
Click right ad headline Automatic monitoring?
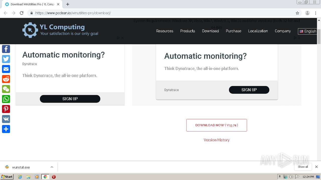[x=205, y=56]
